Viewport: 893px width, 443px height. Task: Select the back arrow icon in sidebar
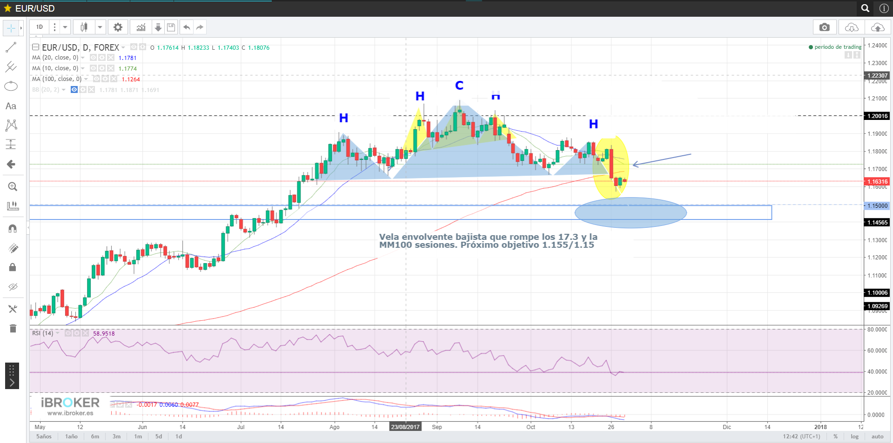click(11, 164)
